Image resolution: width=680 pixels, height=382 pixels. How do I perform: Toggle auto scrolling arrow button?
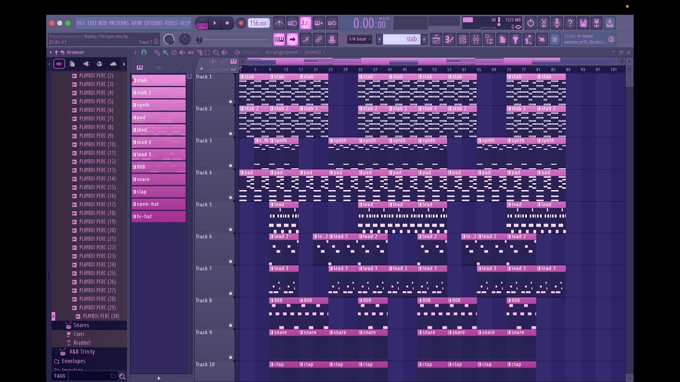pos(292,39)
